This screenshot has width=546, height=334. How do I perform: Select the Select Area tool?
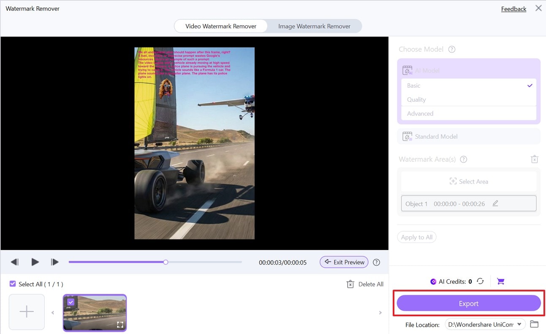pyautogui.click(x=468, y=181)
